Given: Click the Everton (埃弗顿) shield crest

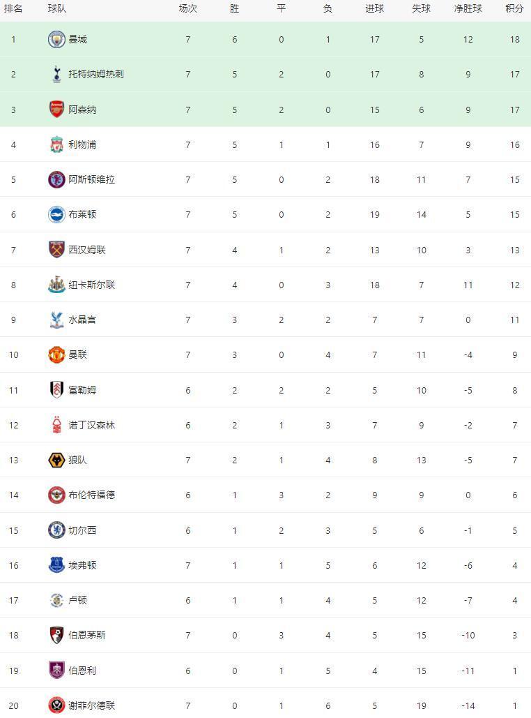Looking at the screenshot, I should [56, 565].
